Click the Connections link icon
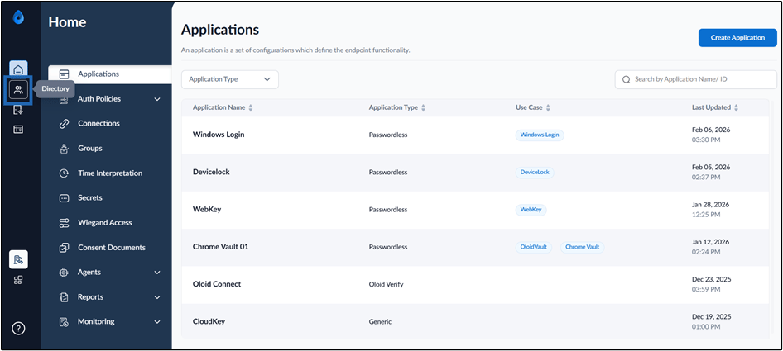 [64, 124]
